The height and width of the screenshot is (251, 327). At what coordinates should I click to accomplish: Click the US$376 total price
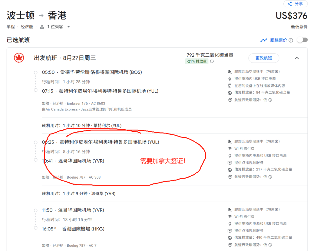point(291,16)
